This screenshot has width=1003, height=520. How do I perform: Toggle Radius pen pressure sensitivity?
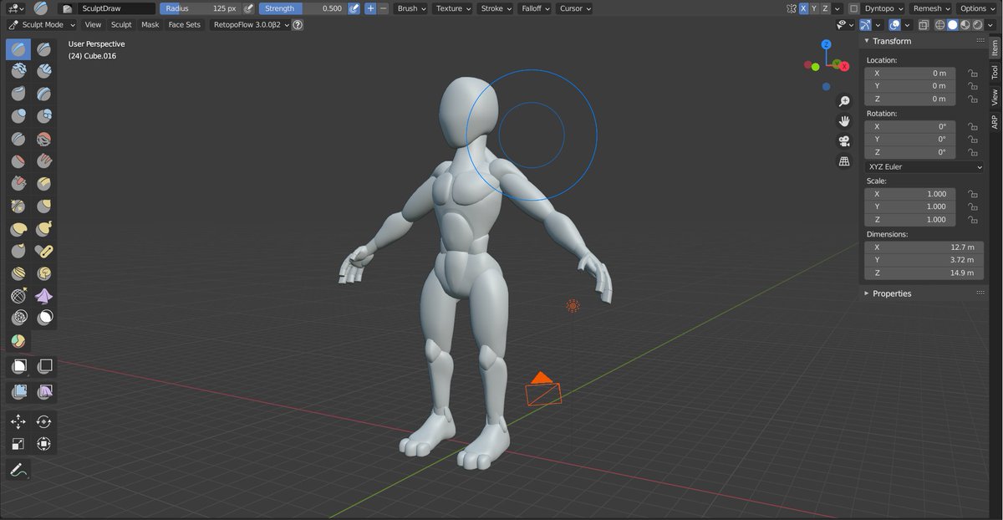(248, 8)
